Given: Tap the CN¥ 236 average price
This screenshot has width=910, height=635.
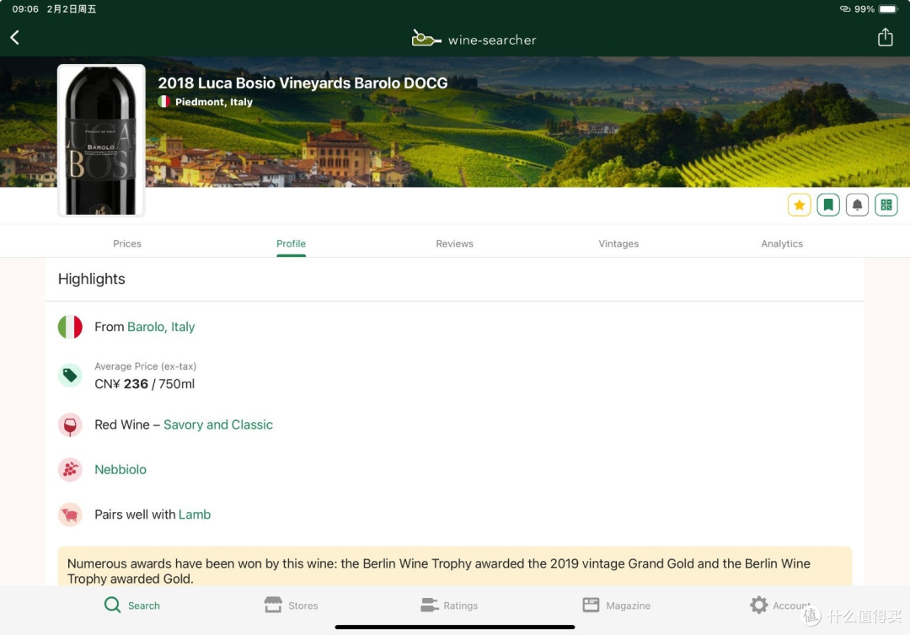Looking at the screenshot, I should click(145, 384).
